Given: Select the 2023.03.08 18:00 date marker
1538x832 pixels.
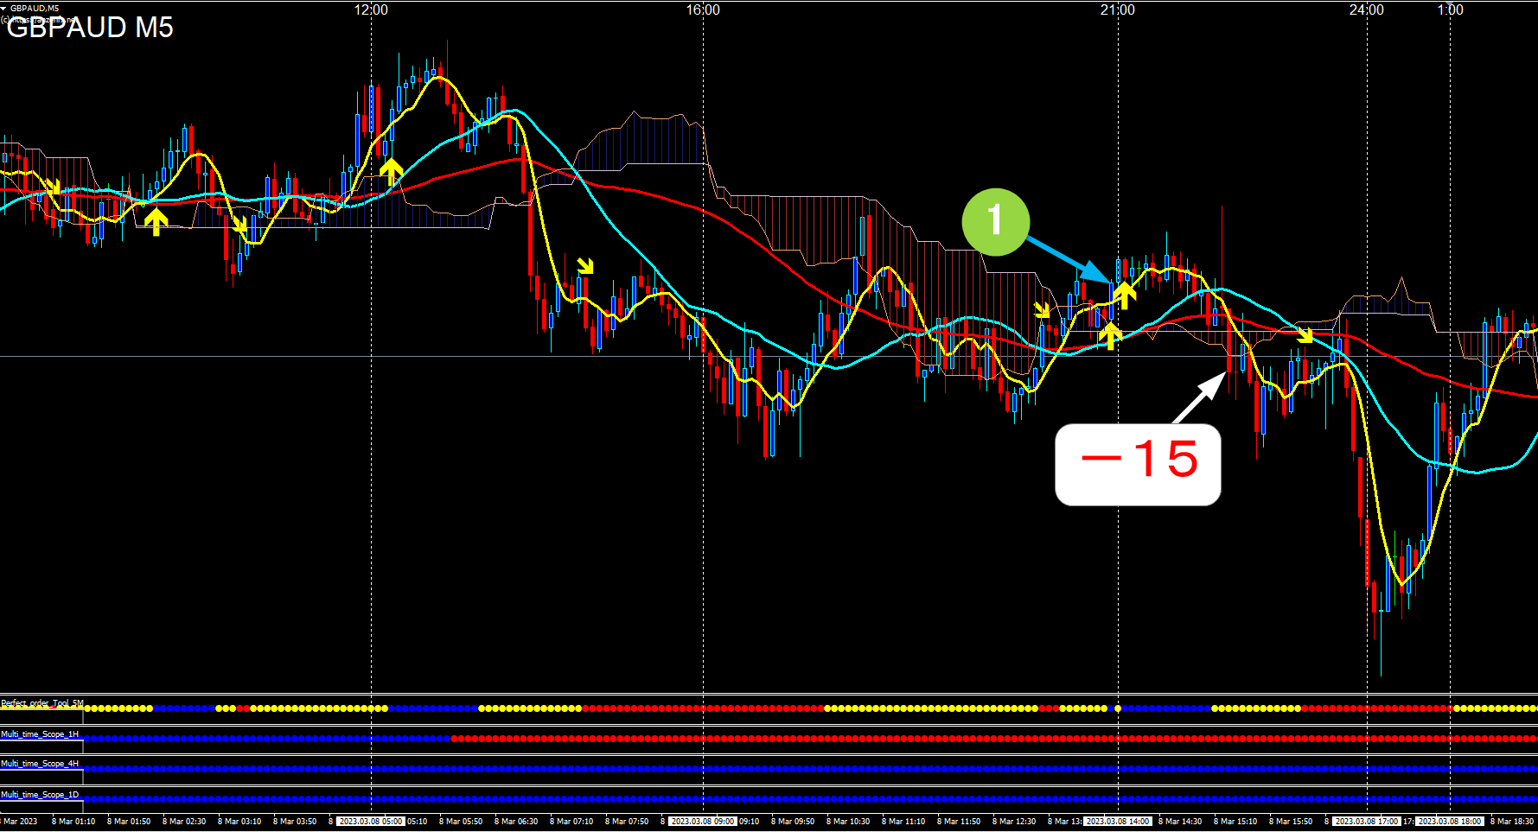Looking at the screenshot, I should point(1450,822).
